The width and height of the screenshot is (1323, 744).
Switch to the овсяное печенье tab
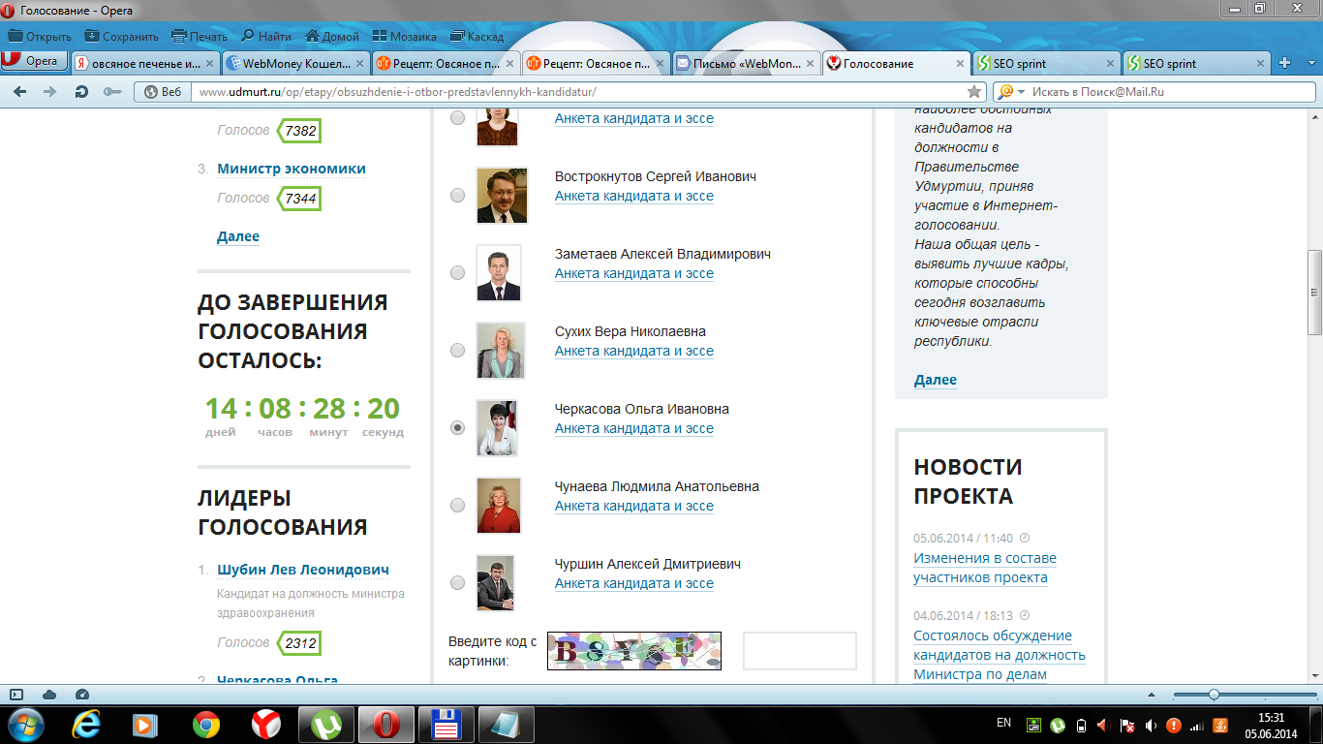[x=145, y=64]
